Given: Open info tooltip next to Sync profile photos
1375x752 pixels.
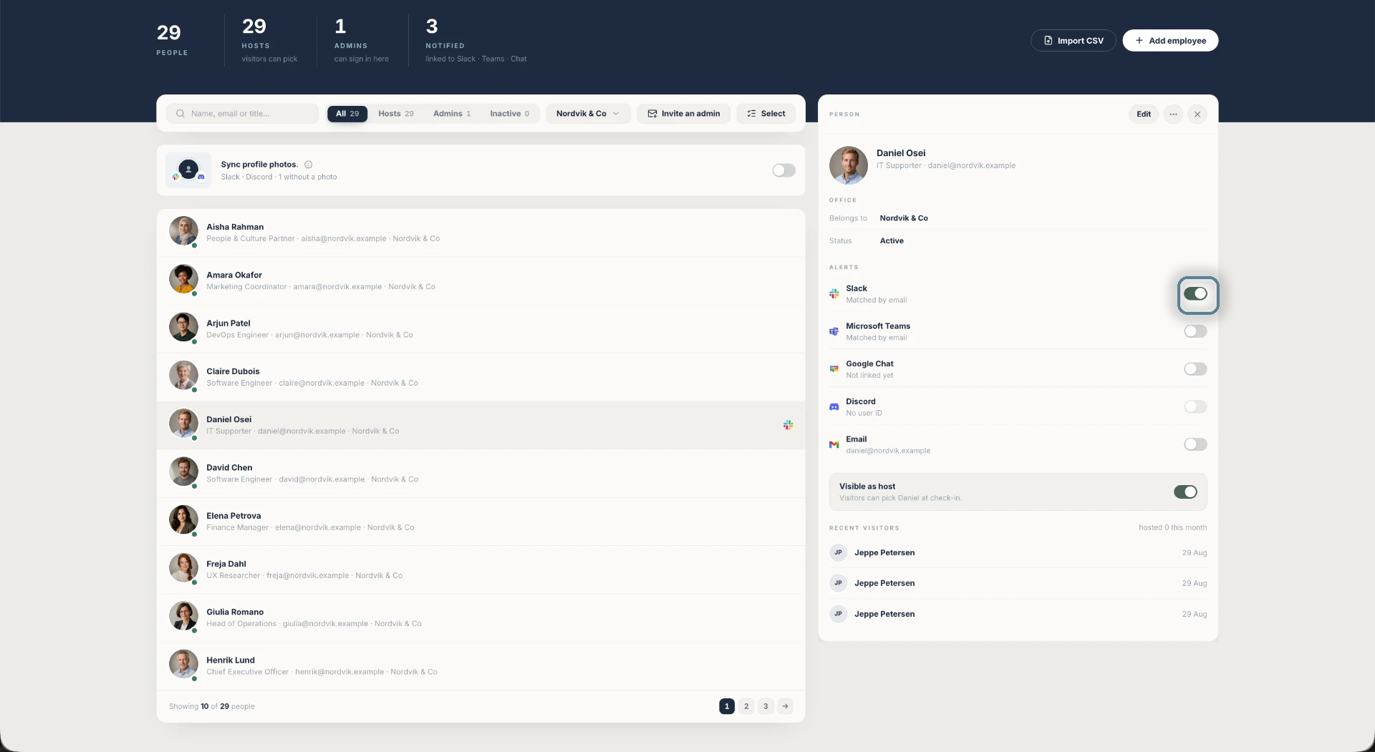Looking at the screenshot, I should pyautogui.click(x=309, y=165).
